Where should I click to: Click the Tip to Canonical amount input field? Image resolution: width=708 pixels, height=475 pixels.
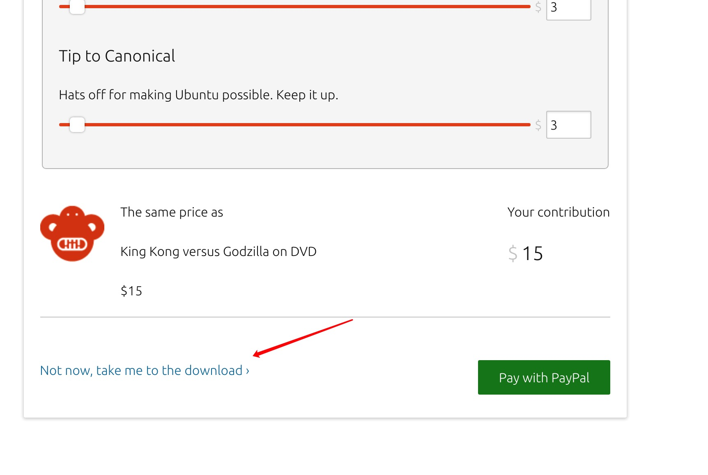568,125
